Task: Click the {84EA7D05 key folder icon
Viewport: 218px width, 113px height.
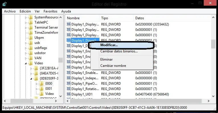Action: click(x=36, y=73)
